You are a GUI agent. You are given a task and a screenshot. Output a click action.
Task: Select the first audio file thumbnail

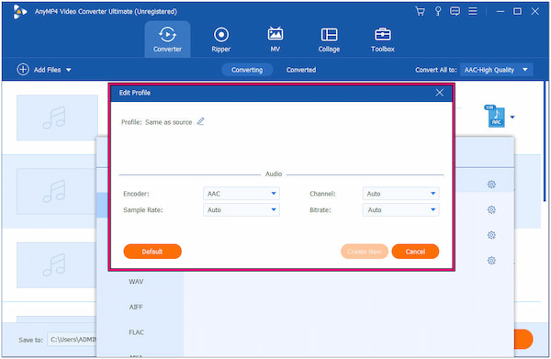[57, 118]
